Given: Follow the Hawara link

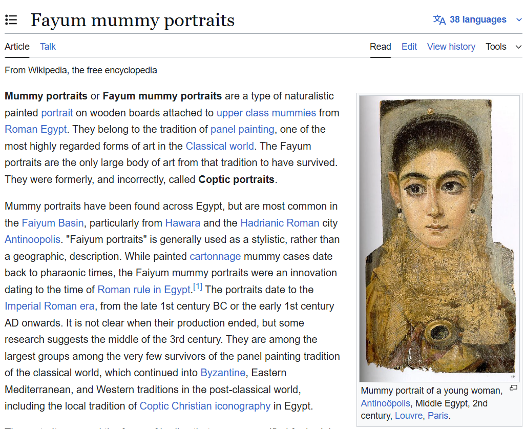Looking at the screenshot, I should pos(183,223).
